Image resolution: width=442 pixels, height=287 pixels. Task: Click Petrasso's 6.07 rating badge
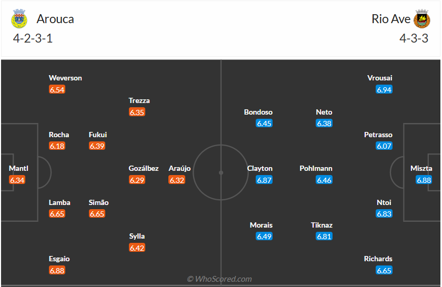point(384,146)
